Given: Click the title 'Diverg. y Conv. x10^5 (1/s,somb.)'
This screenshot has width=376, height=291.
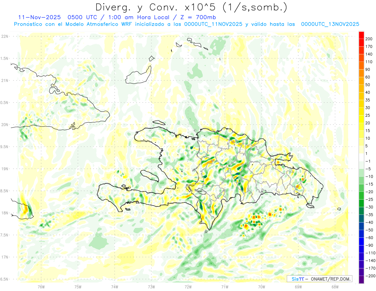Looking at the screenshot, I should pos(191,8).
